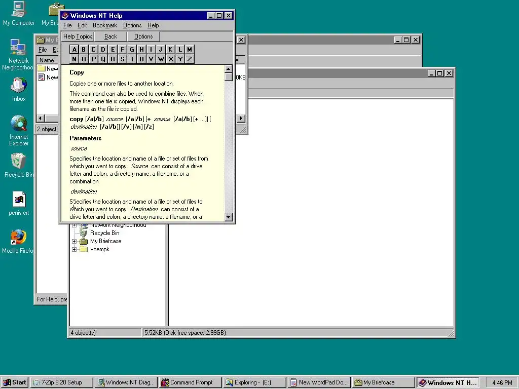Image resolution: width=519 pixels, height=389 pixels.
Task: Expand the Network Neighborhood tree node
Action: pyautogui.click(x=74, y=225)
